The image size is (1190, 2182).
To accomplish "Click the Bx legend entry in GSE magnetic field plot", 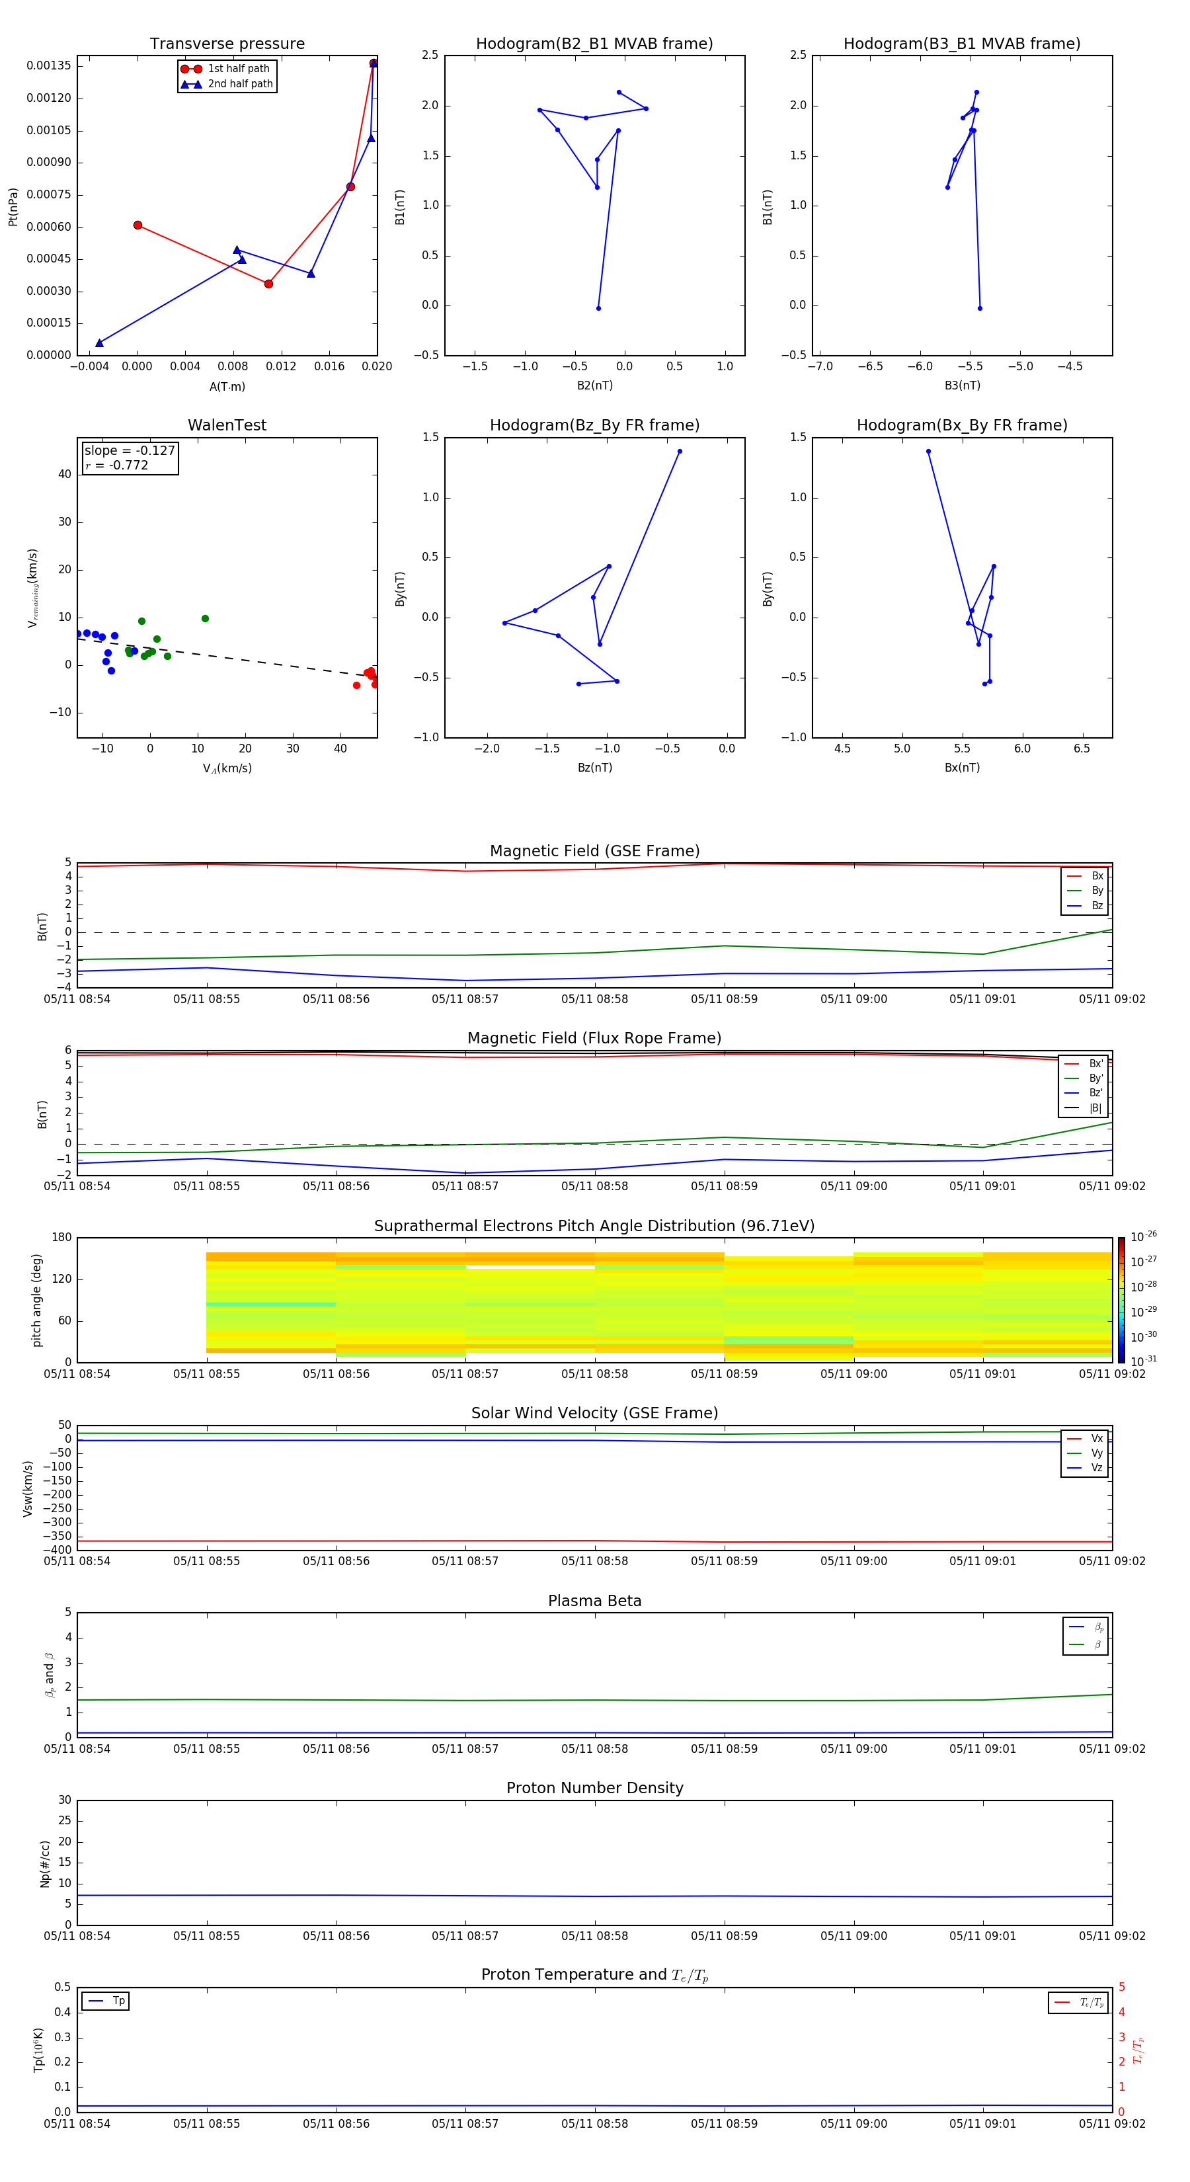I will pyautogui.click(x=1085, y=876).
